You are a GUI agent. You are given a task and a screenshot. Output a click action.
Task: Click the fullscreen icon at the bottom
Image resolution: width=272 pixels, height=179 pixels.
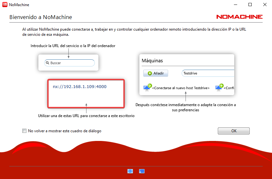tap(130, 171)
